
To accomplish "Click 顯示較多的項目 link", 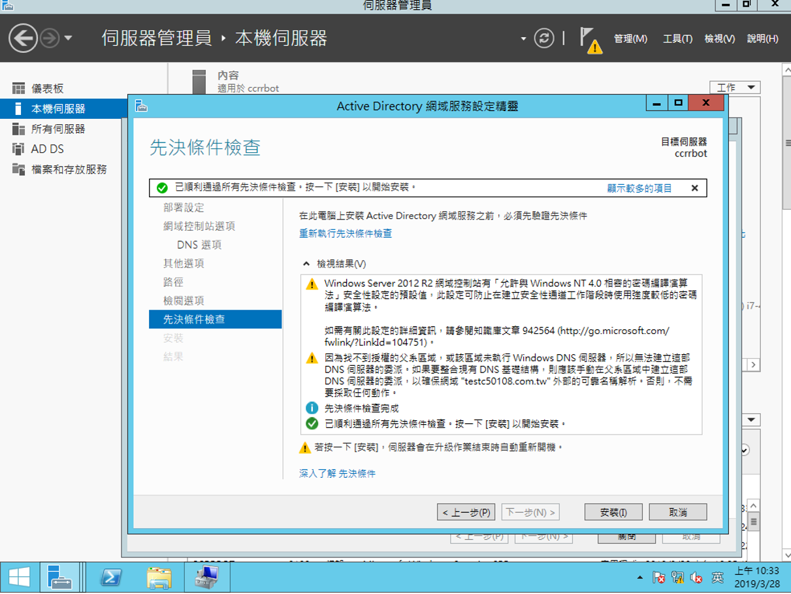I will 639,188.
